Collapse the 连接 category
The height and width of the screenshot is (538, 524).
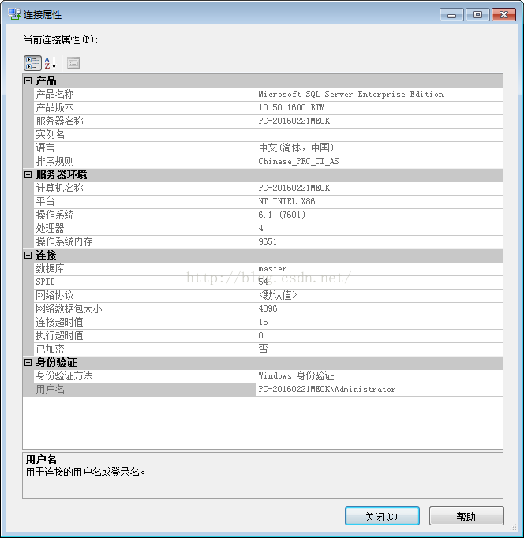(x=28, y=256)
